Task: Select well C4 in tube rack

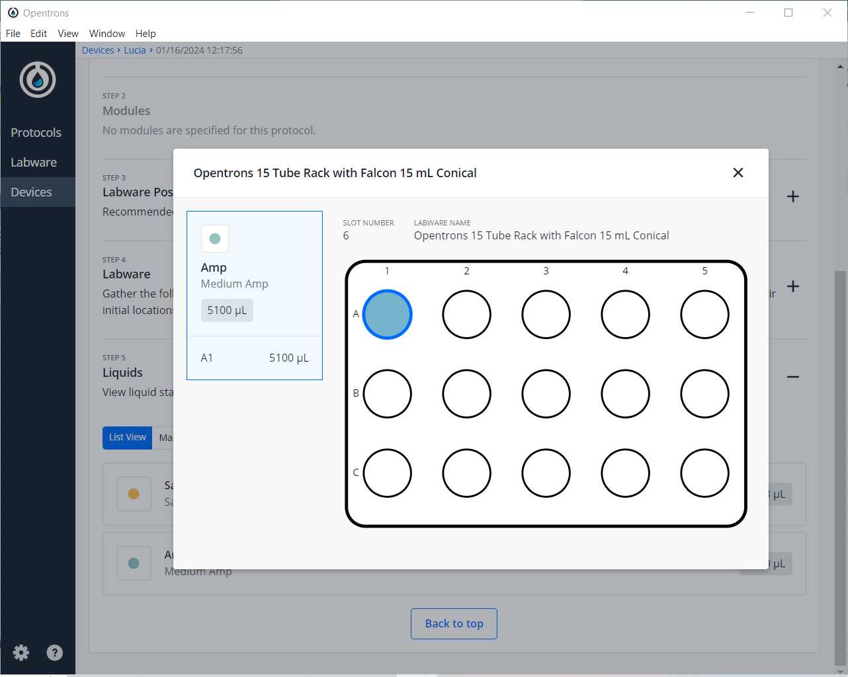Action: click(626, 473)
